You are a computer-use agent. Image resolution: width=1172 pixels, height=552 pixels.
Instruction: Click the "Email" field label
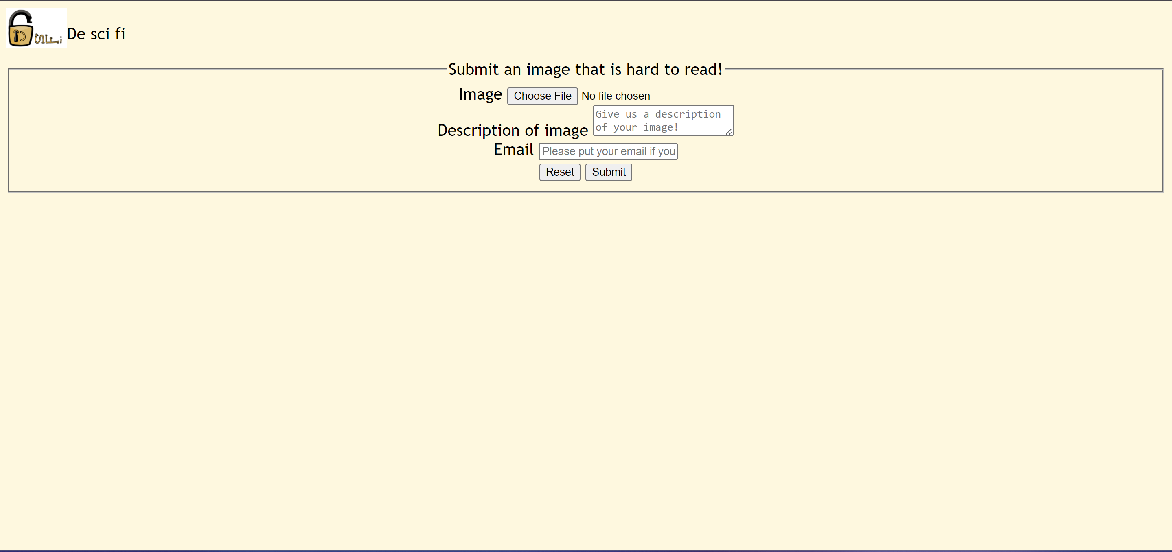(513, 150)
